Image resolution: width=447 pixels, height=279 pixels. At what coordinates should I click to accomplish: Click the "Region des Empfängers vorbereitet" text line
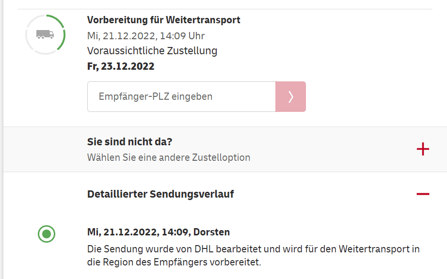click(174, 263)
